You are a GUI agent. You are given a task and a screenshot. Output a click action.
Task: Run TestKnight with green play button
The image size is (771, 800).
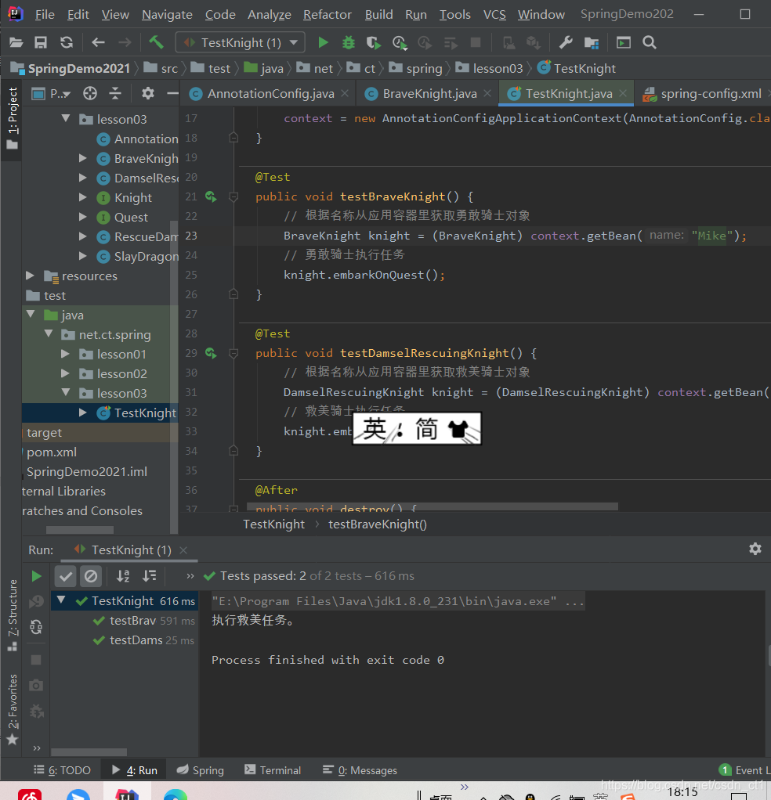[323, 42]
